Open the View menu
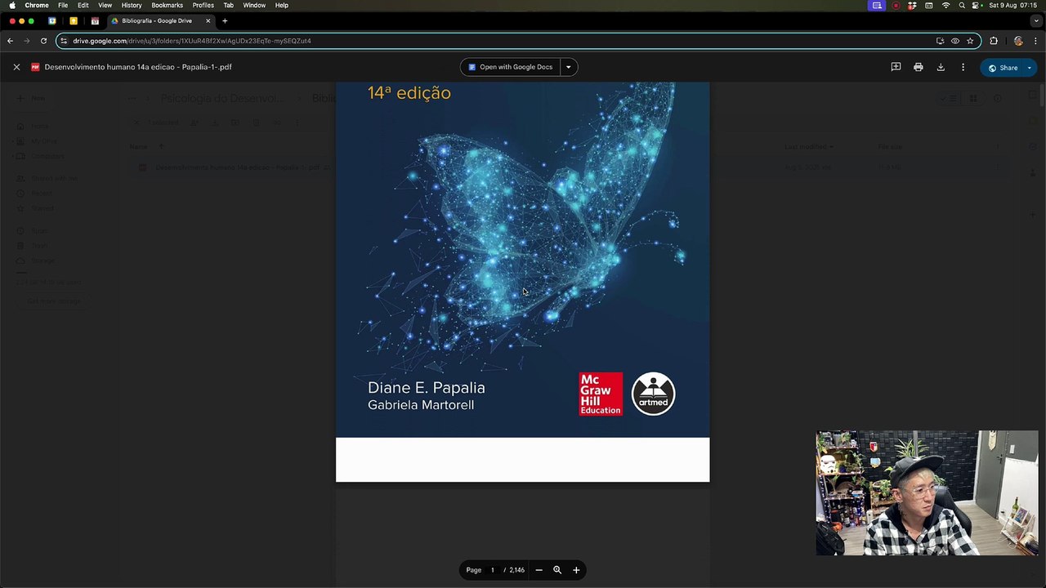The image size is (1046, 588). pyautogui.click(x=105, y=5)
